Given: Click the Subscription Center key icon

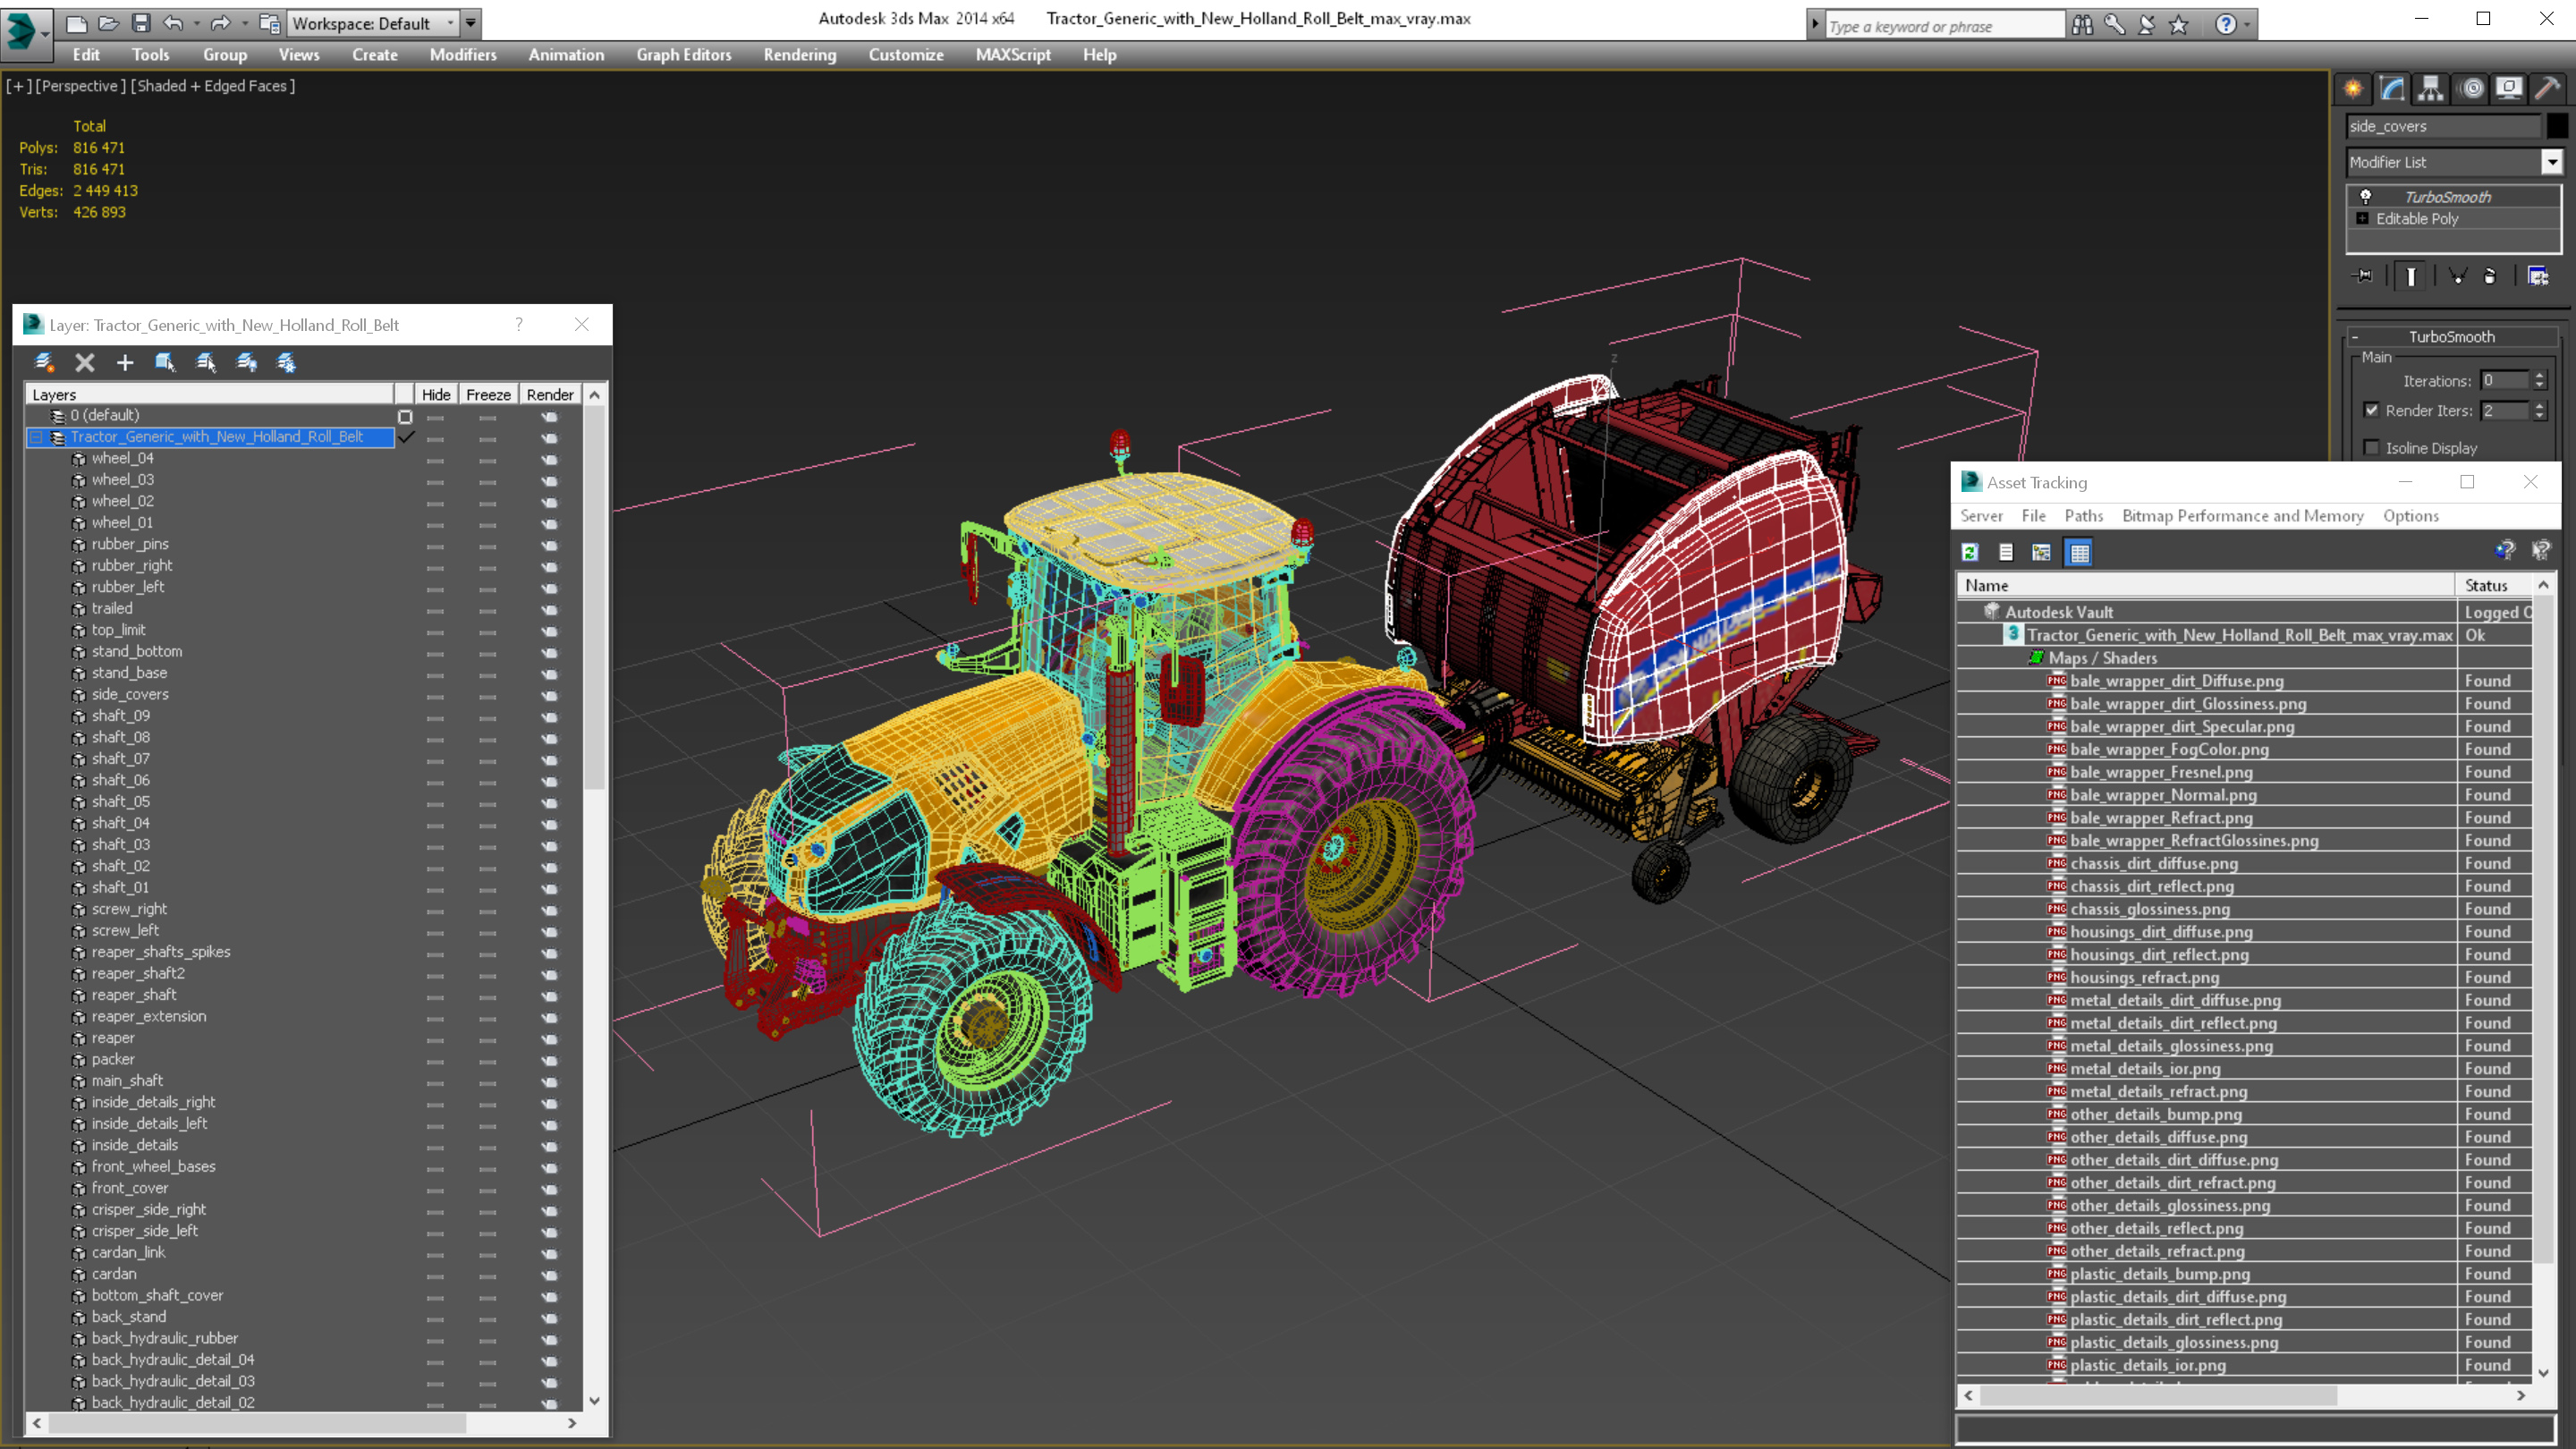Looking at the screenshot, I should tap(2114, 25).
